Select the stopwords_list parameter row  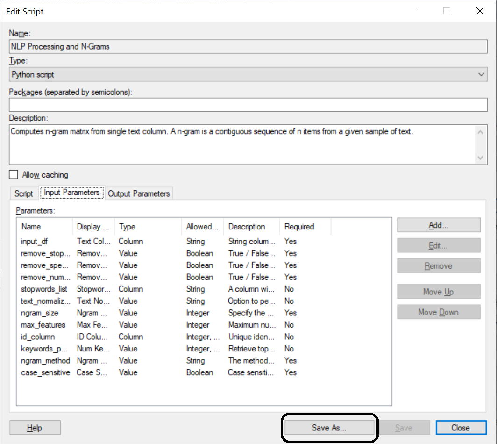(x=44, y=289)
